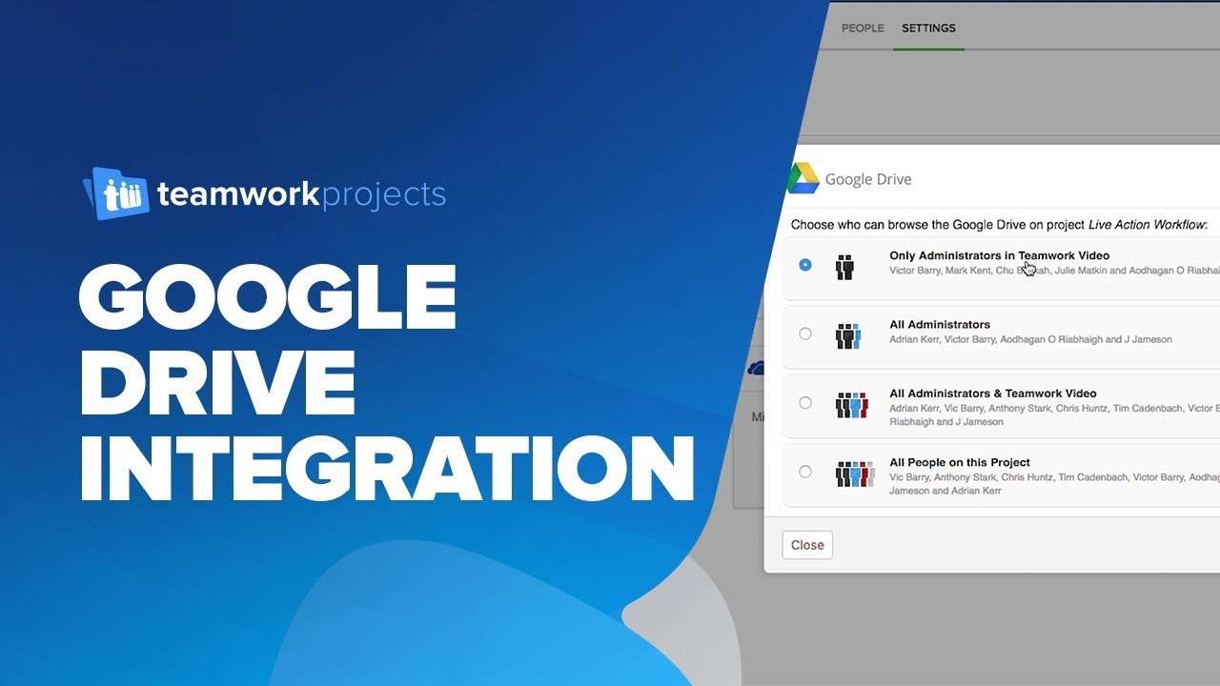Choose the All Administrators & Teamwork Video radio button

[805, 403]
